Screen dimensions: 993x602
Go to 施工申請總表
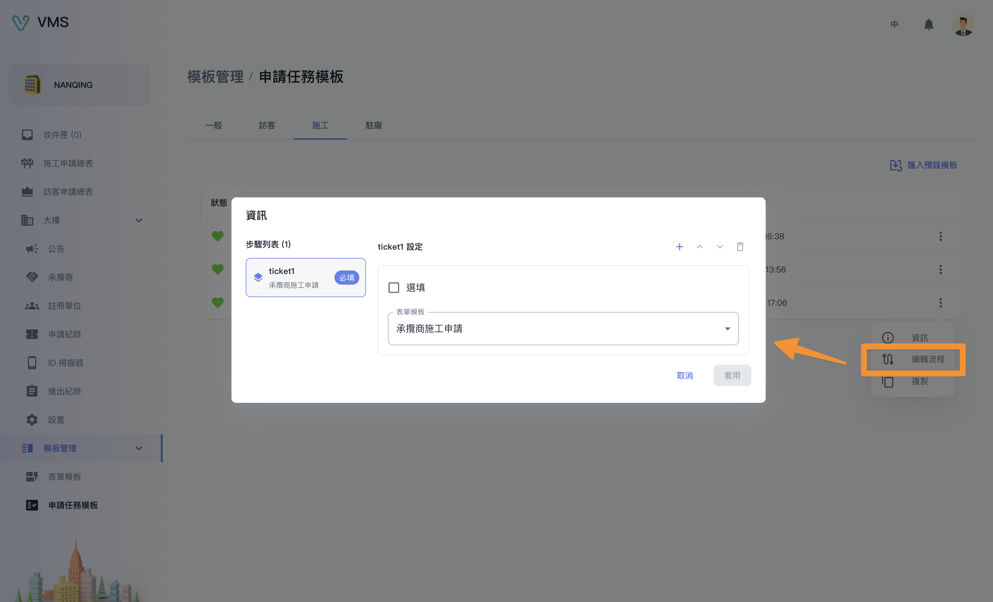(x=81, y=163)
